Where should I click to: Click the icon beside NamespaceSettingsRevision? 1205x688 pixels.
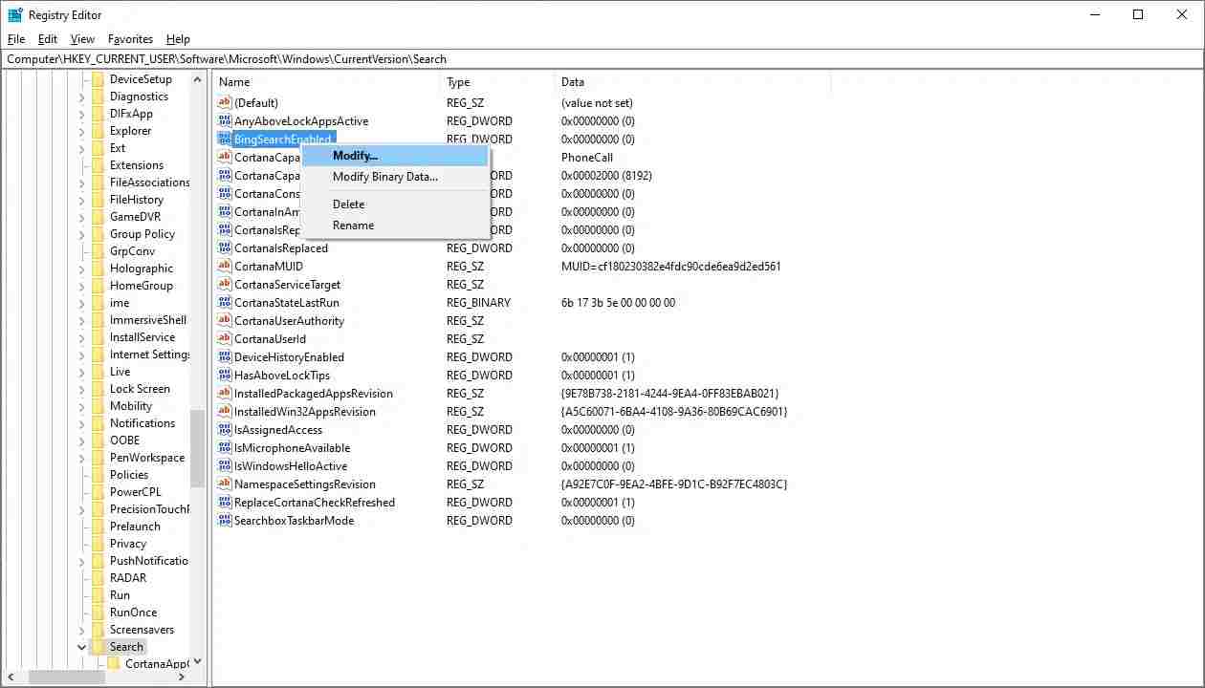click(226, 484)
